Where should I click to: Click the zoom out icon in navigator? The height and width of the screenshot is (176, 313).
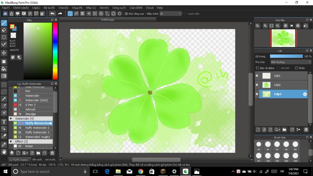pos(278,26)
